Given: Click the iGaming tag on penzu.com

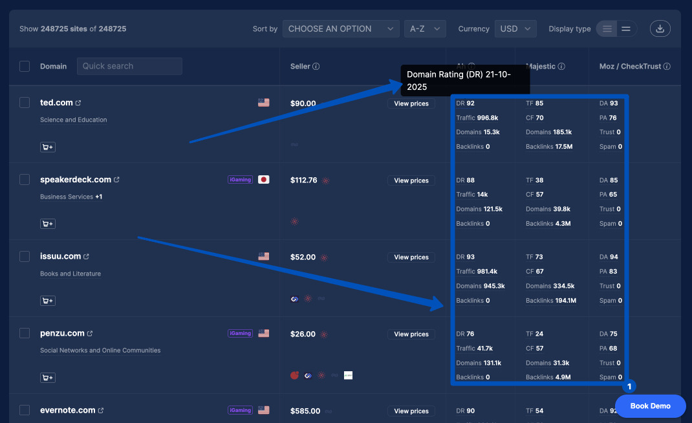Looking at the screenshot, I should (240, 334).
